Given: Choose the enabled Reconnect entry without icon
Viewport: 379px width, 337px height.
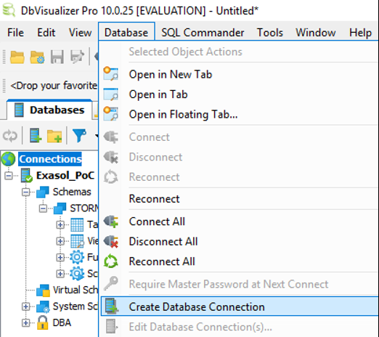Looking at the screenshot, I should [x=239, y=199].
